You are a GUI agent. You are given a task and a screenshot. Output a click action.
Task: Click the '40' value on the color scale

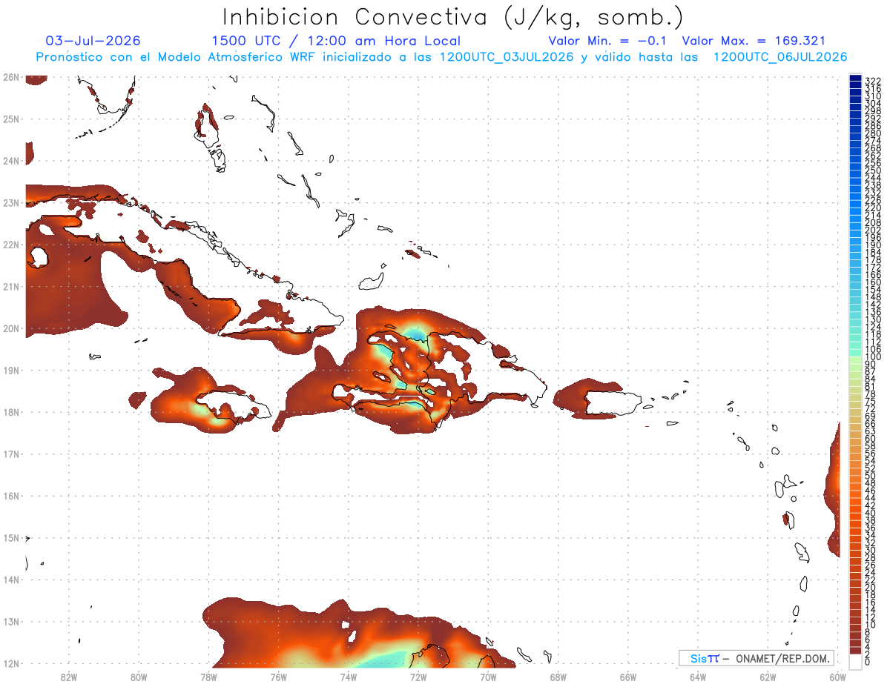pos(871,513)
